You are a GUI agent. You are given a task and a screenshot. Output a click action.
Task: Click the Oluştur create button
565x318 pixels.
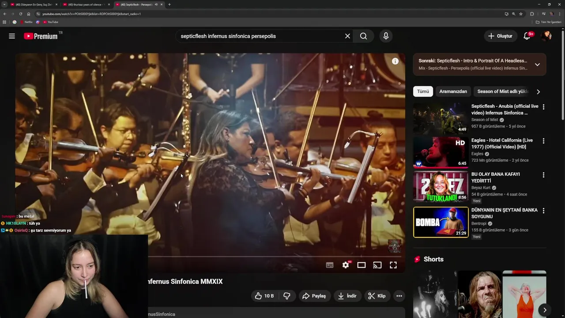click(500, 36)
